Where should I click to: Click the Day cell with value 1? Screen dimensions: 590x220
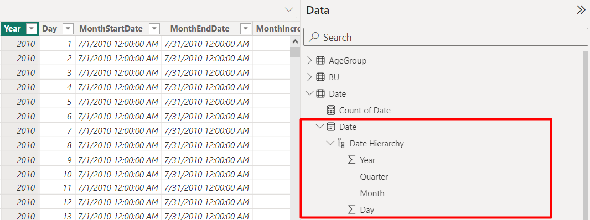57,44
